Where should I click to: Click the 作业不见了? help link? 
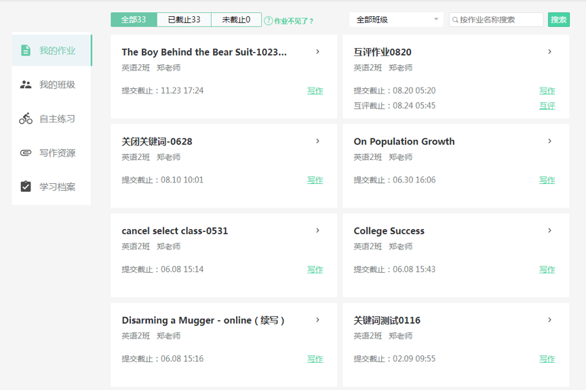click(x=294, y=21)
